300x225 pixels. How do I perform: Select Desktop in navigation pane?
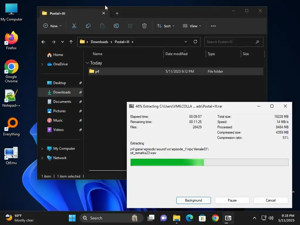[x=60, y=83]
